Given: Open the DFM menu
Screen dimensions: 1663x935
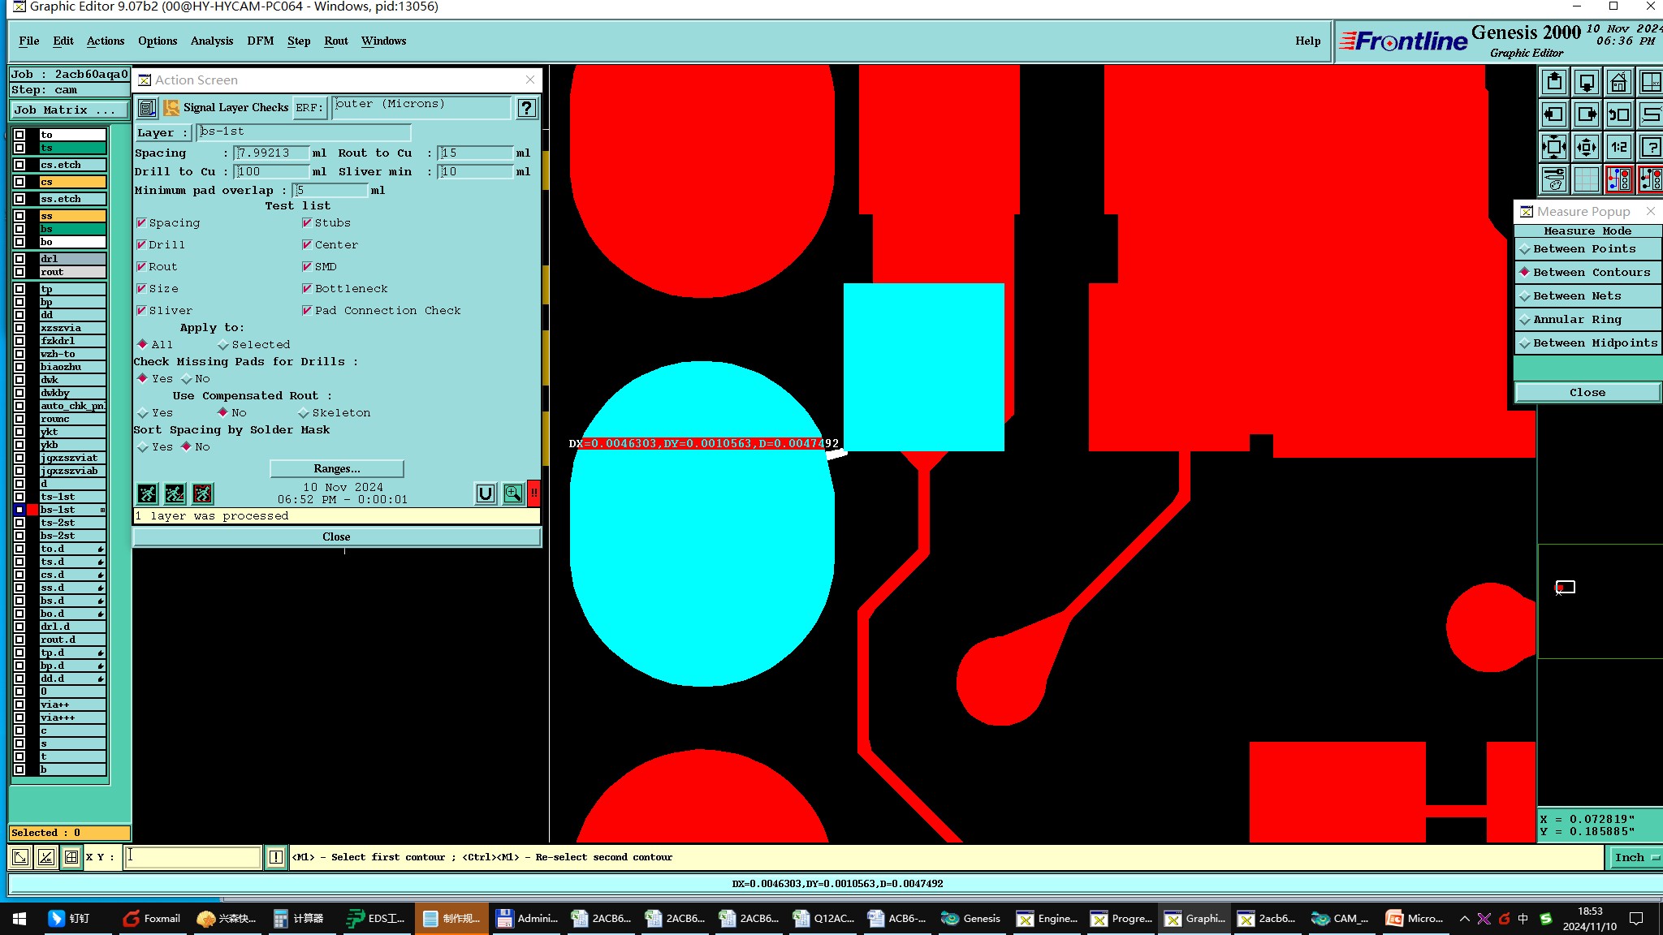Looking at the screenshot, I should (x=260, y=41).
